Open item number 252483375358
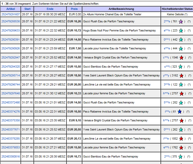The width and height of the screenshot is (193, 164). (x=11, y=120)
